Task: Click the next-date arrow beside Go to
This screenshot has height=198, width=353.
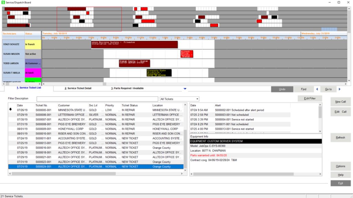Action: point(340,89)
